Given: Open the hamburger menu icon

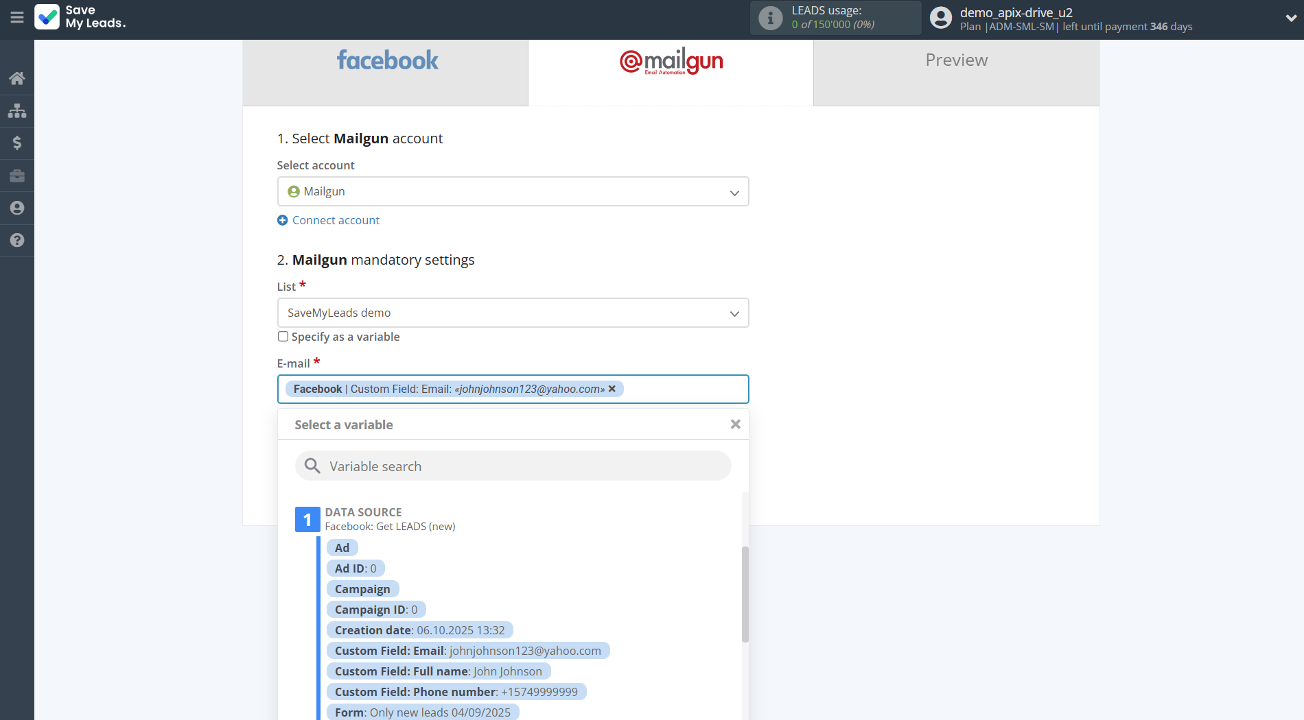Looking at the screenshot, I should [17, 17].
